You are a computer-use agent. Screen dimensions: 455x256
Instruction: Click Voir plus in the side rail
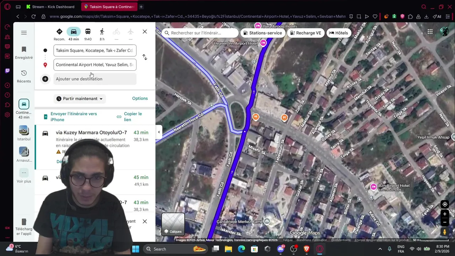(24, 176)
